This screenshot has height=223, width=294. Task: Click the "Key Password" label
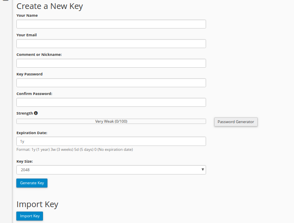(x=29, y=74)
